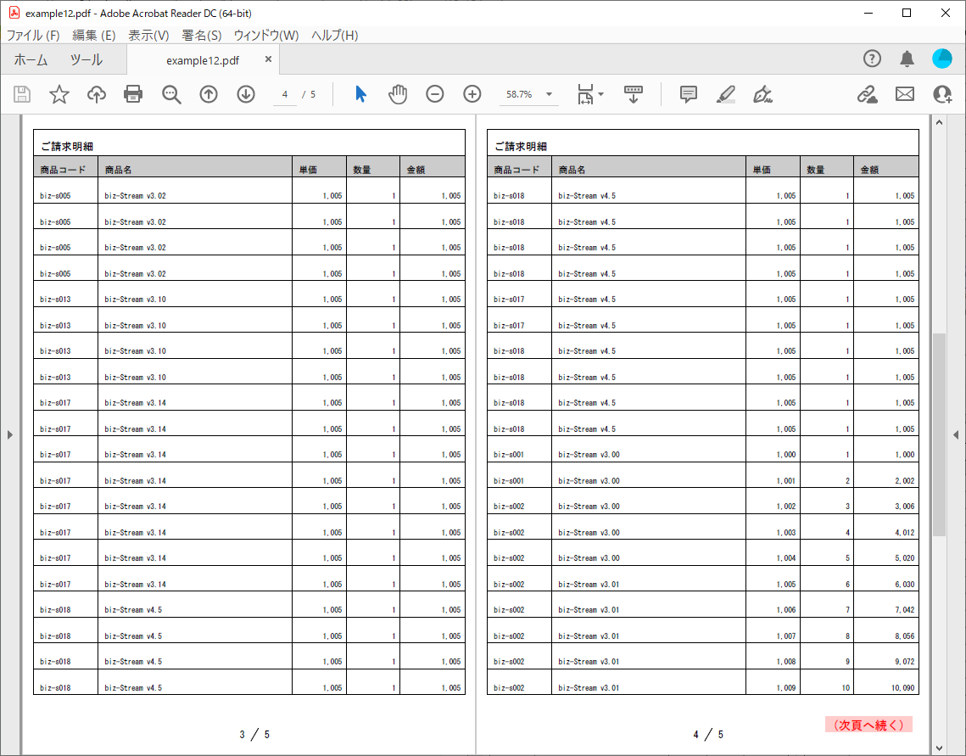
Task: Click the 4 / 5 page footer
Action: (x=708, y=735)
